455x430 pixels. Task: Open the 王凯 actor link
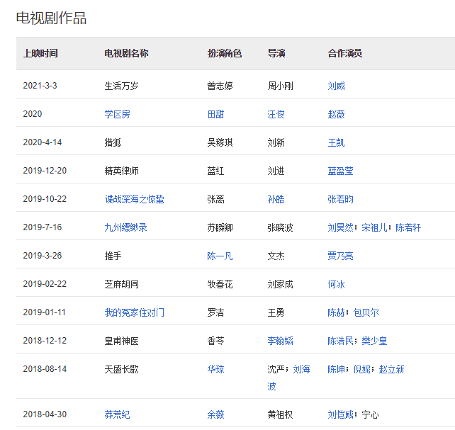[x=336, y=142]
